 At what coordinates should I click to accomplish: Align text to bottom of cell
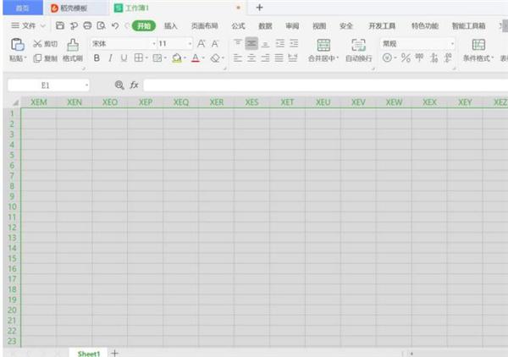coord(265,44)
